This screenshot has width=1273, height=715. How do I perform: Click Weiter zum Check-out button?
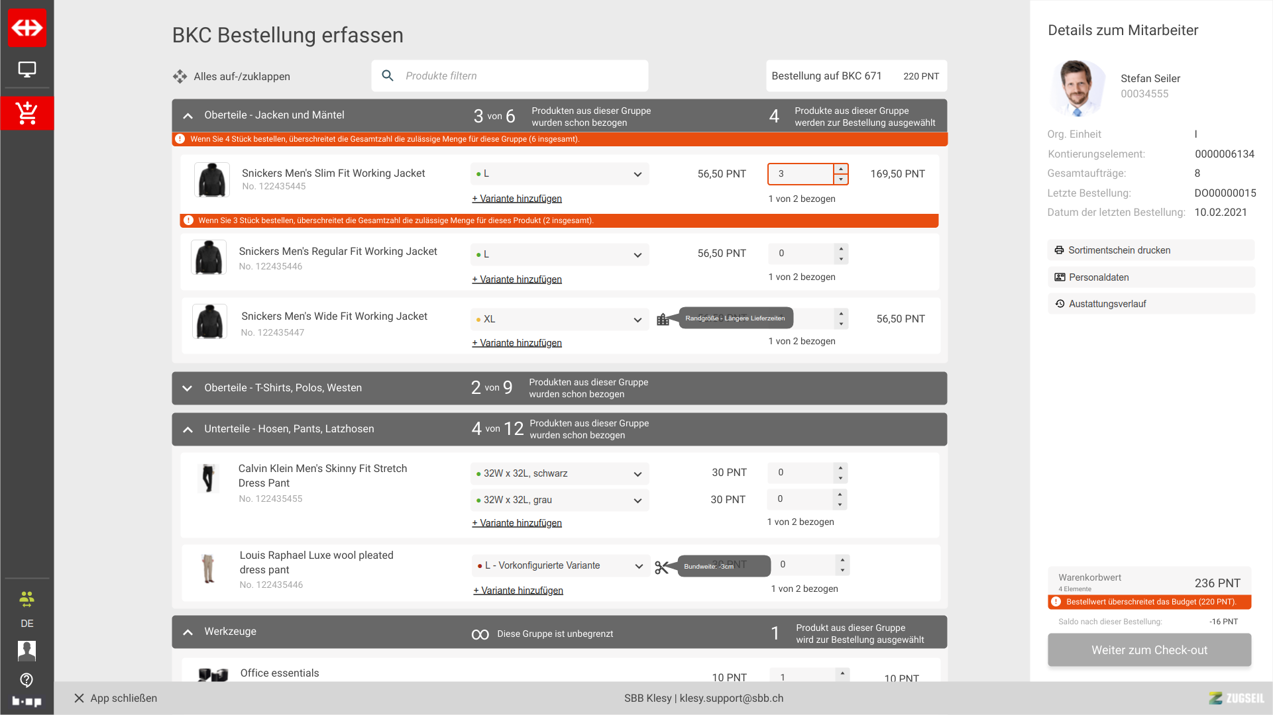pyautogui.click(x=1148, y=650)
